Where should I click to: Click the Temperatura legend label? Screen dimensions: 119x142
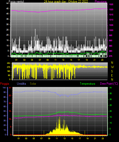coord(88,84)
